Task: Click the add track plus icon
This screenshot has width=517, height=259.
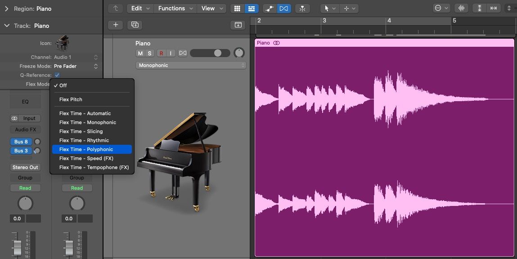Action: click(x=115, y=25)
